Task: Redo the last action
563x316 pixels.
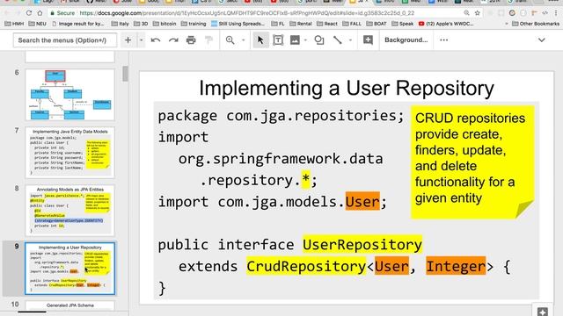Action: pos(173,40)
